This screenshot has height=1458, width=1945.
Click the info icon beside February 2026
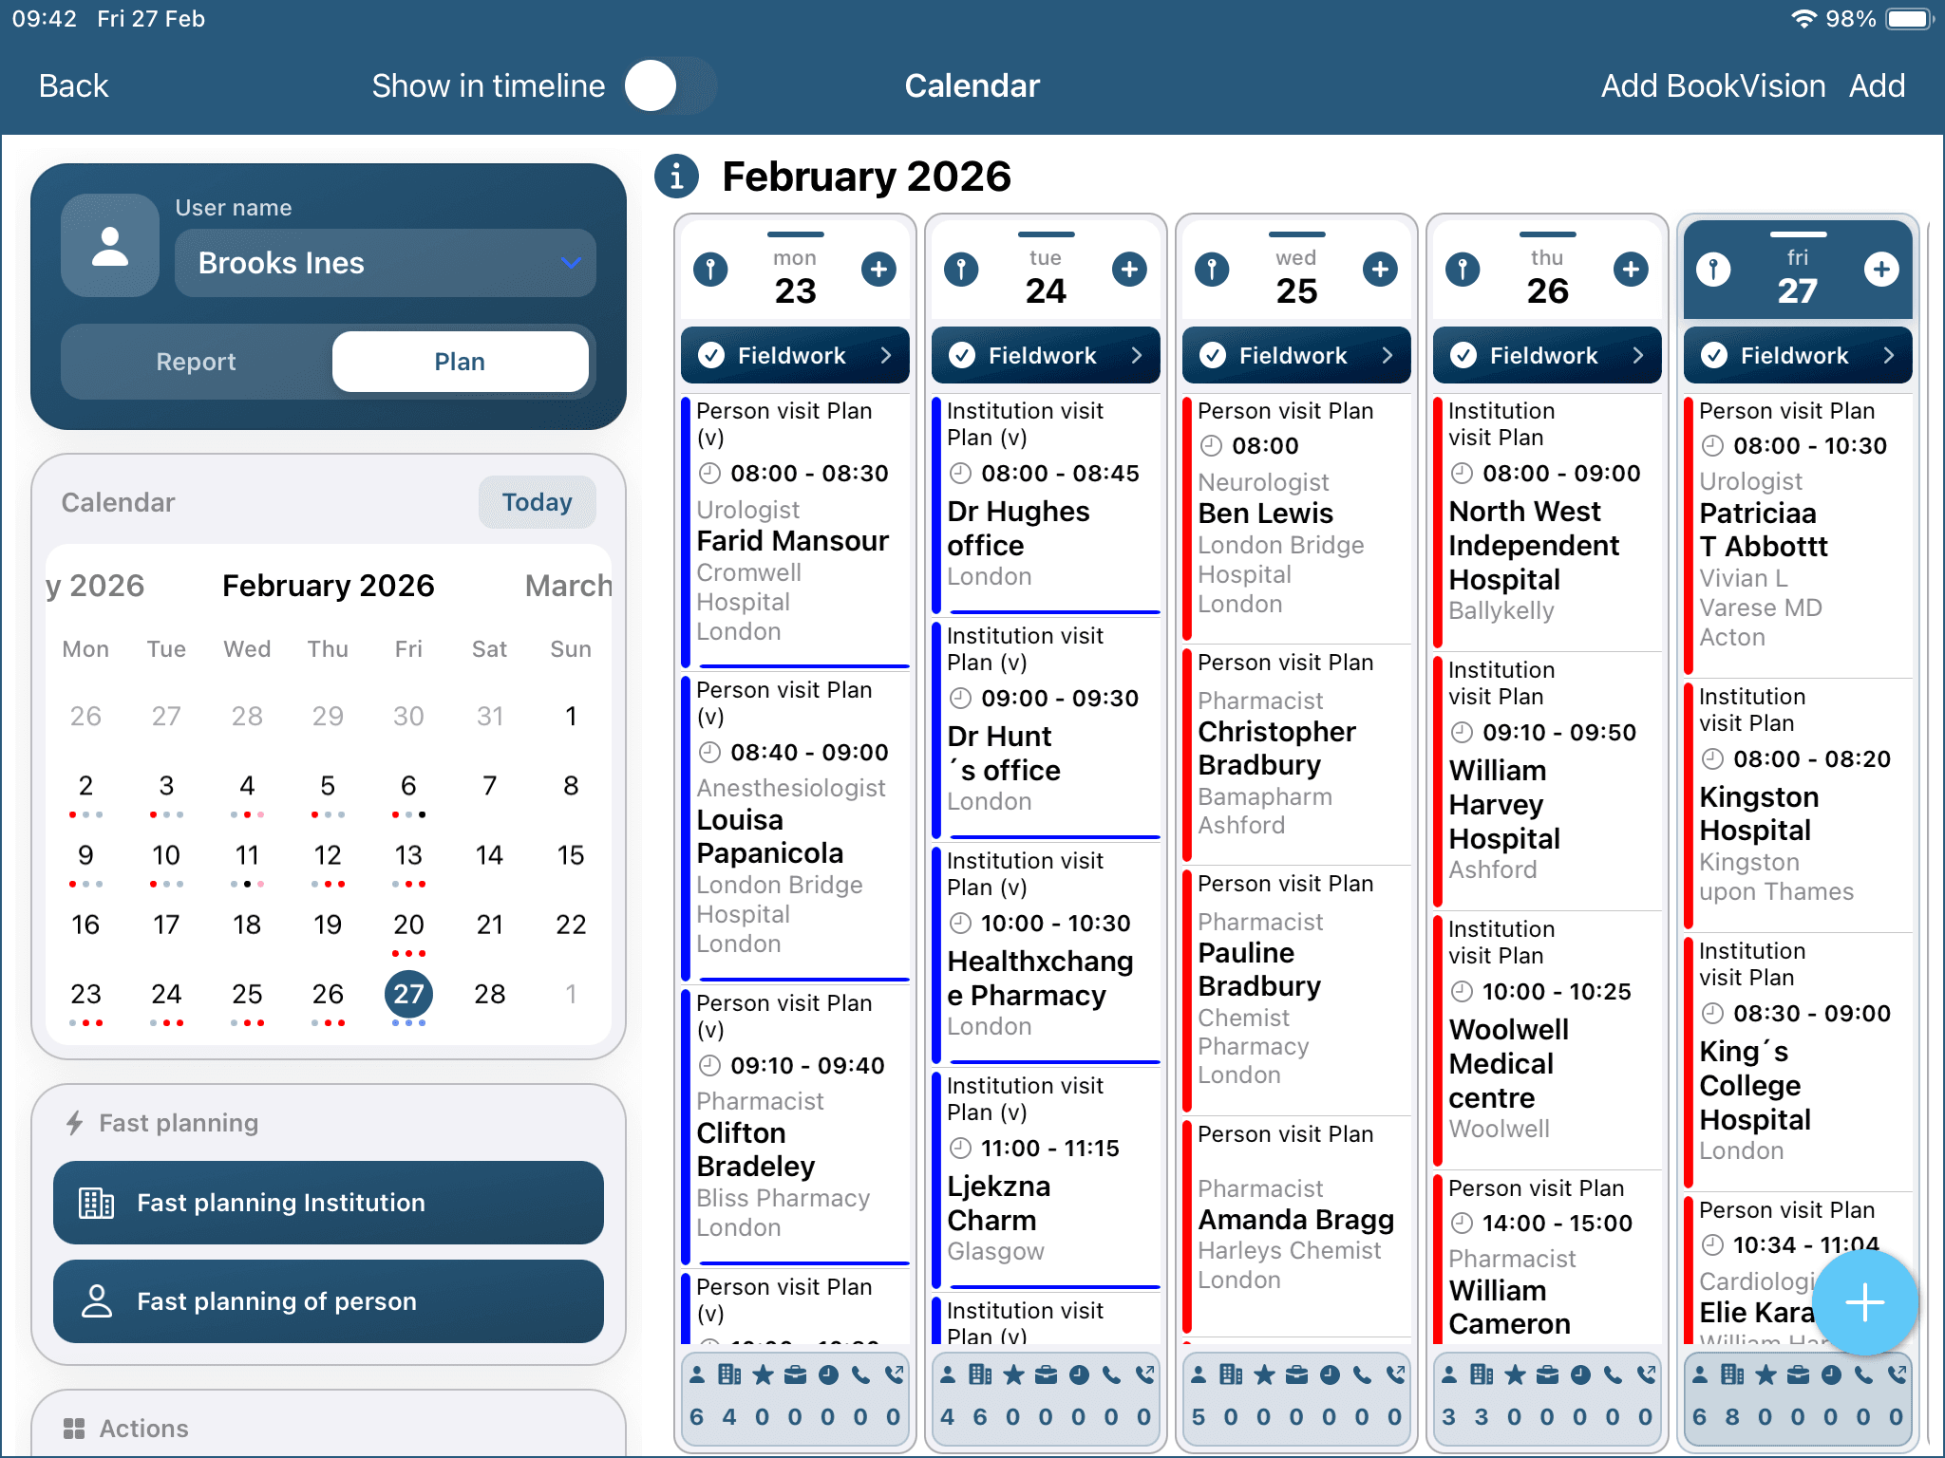tap(676, 177)
